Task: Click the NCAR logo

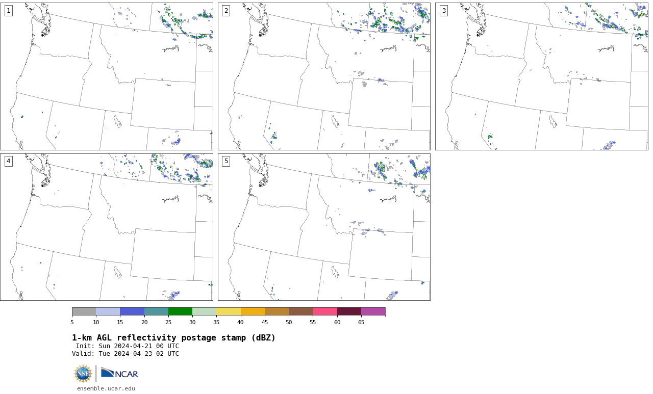Action: [x=119, y=373]
